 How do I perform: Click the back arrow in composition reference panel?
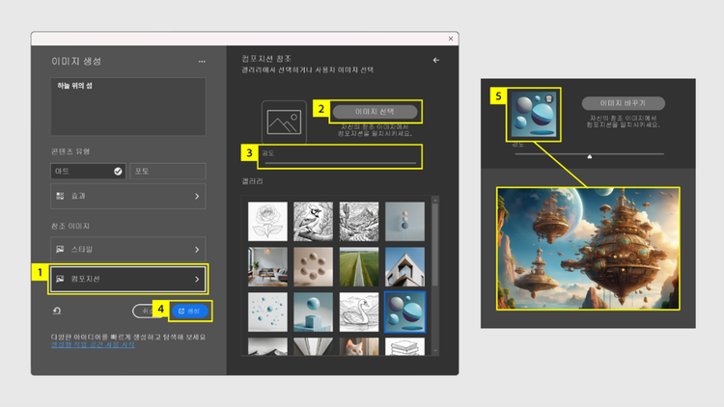436,60
